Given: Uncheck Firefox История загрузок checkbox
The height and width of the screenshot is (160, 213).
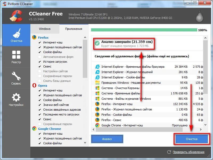Looking at the screenshot, I should click(40, 62).
